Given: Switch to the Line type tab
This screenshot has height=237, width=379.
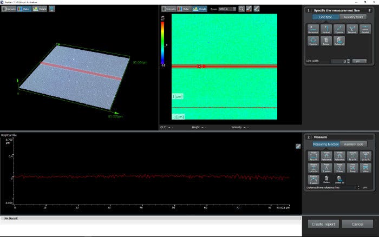Looking at the screenshot, I should 326,17.
